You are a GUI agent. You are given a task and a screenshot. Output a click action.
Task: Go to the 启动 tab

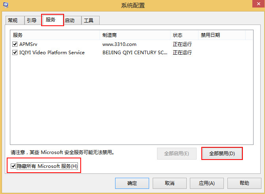tap(70, 21)
